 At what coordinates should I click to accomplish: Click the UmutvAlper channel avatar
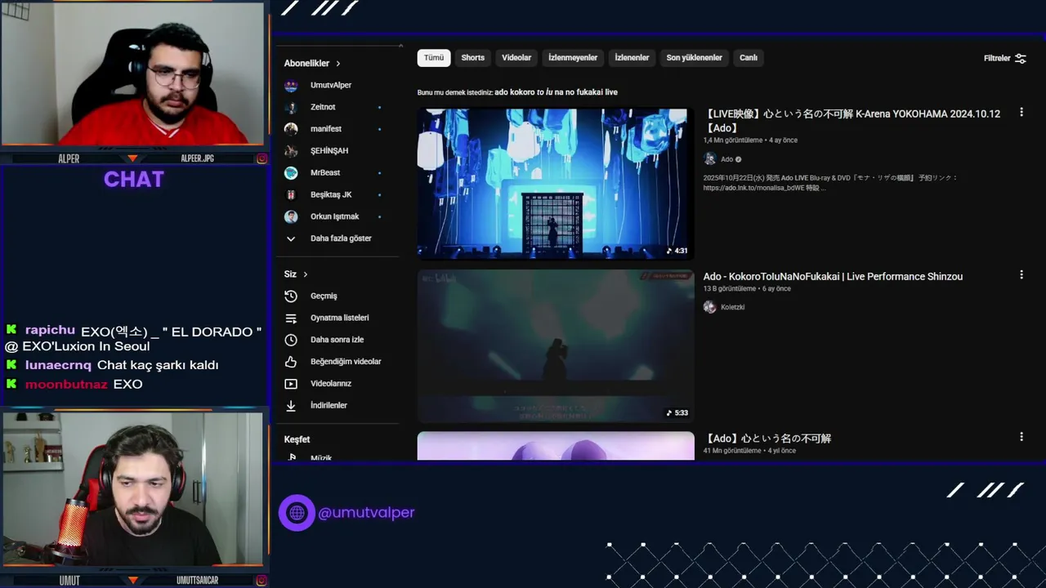coord(291,85)
